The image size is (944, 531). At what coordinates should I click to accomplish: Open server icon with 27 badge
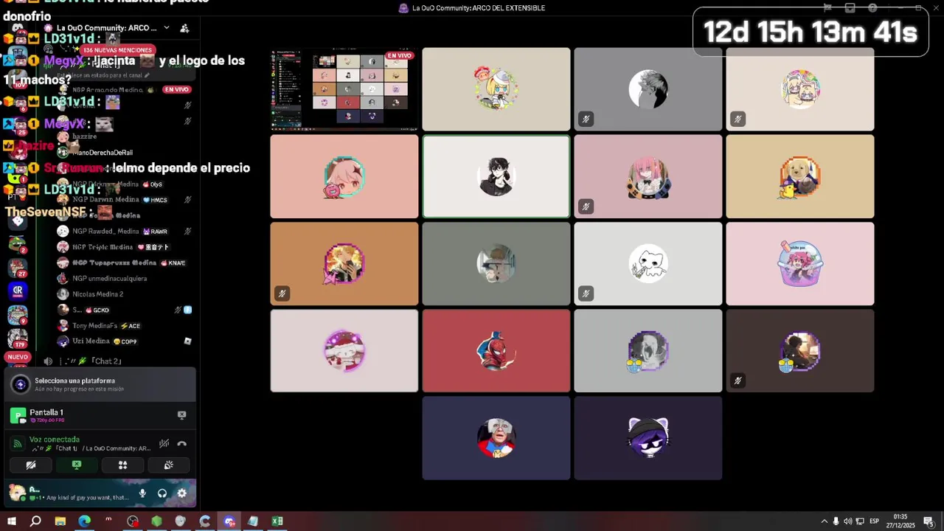point(18,267)
